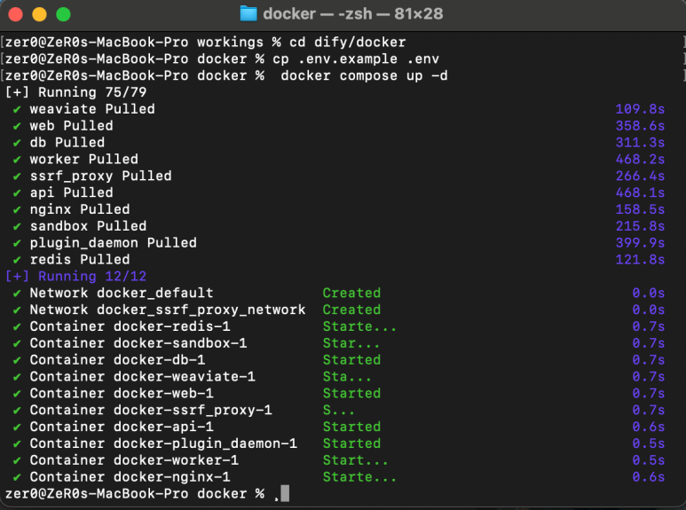The height and width of the screenshot is (510, 686).
Task: Click the checkmark beside weaviate Pulled
Action: coord(17,109)
